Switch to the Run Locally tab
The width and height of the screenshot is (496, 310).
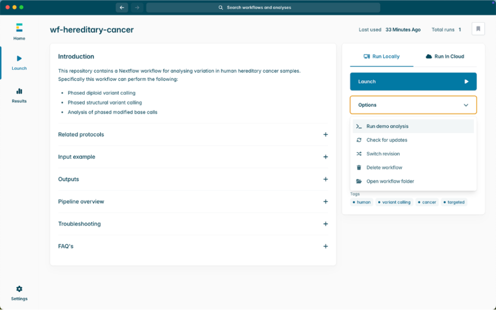[x=381, y=56]
